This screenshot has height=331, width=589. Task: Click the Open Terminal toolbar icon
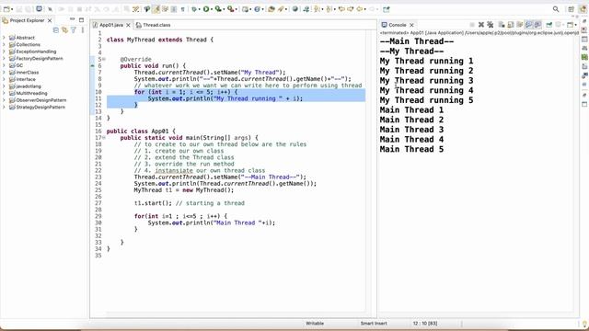click(39, 9)
